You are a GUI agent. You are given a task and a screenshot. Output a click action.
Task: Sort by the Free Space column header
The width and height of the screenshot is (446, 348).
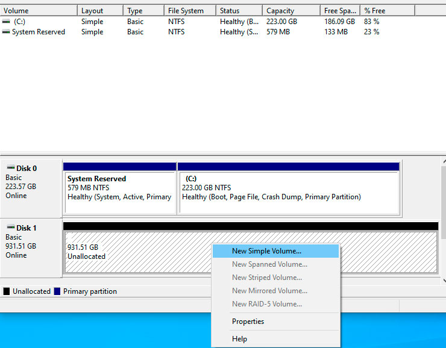[x=340, y=11]
